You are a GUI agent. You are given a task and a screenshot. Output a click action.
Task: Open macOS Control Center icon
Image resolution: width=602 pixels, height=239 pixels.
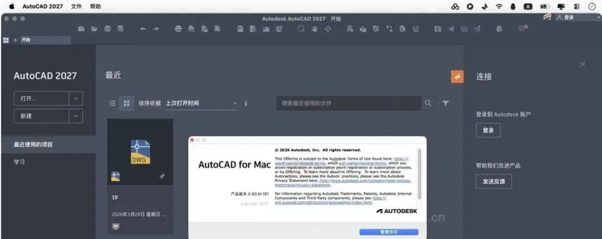pos(577,7)
